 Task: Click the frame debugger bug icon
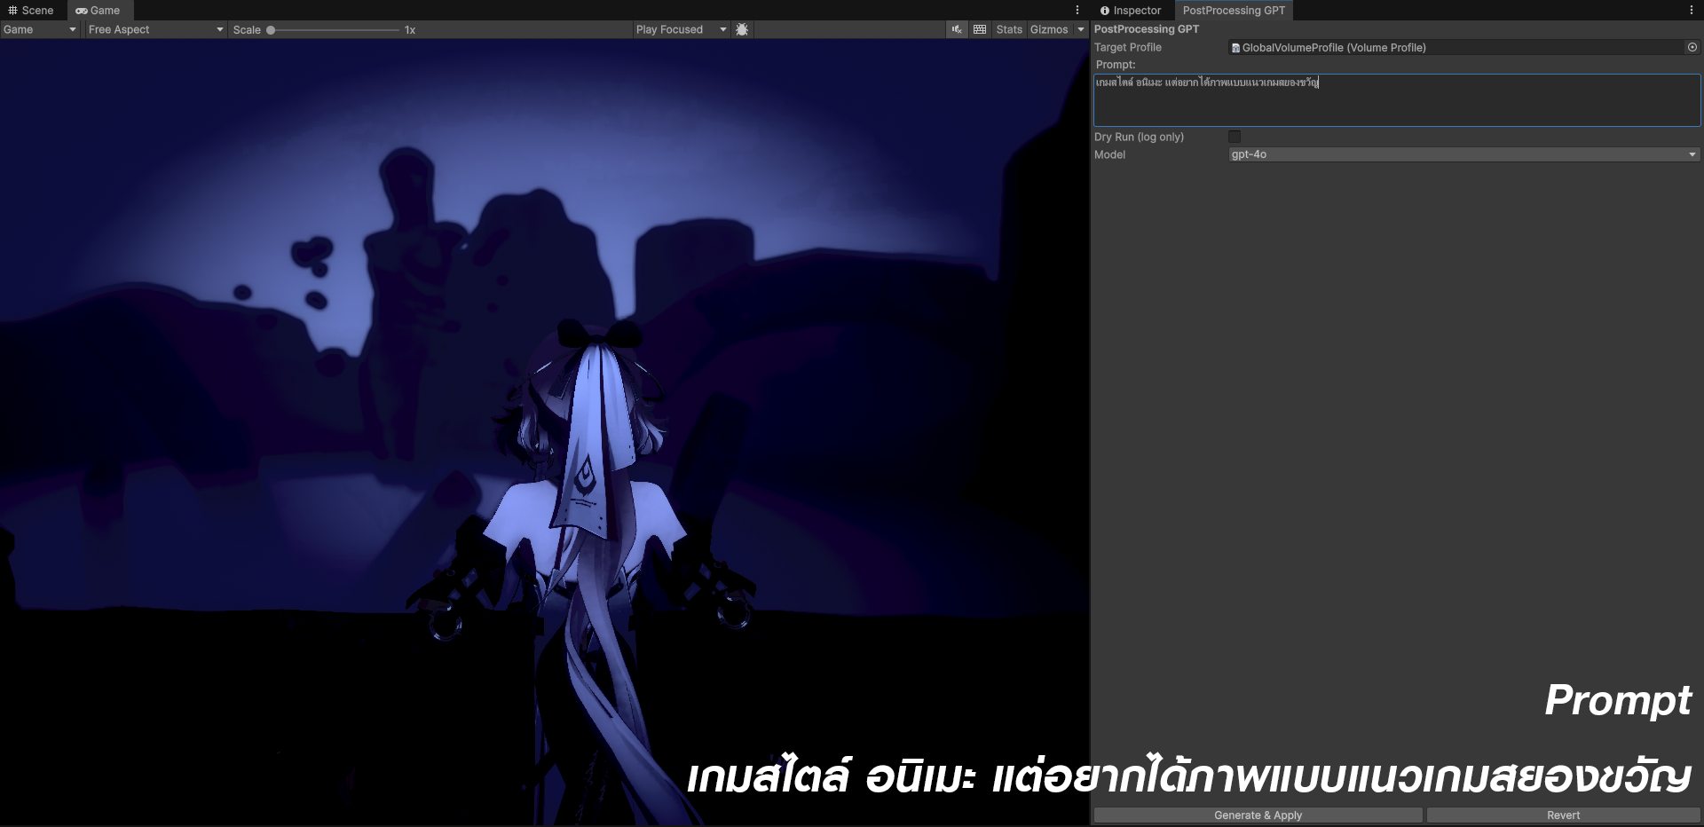742,29
